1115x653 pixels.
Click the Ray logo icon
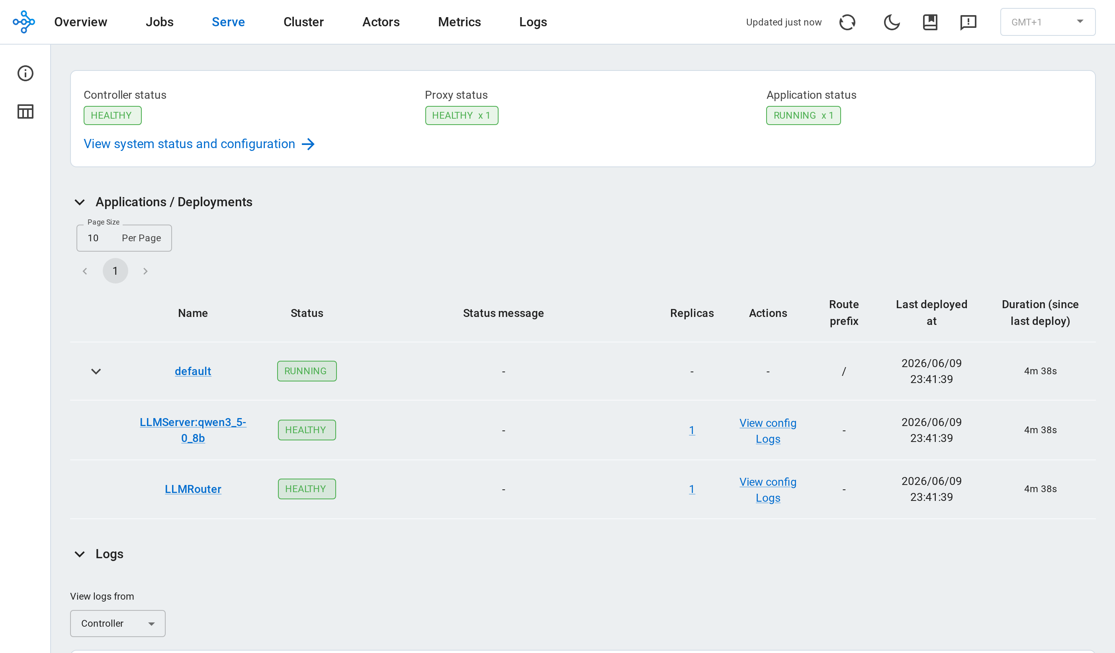tap(24, 22)
